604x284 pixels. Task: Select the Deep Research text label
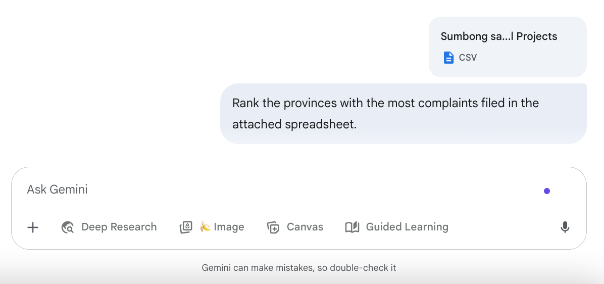point(119,227)
